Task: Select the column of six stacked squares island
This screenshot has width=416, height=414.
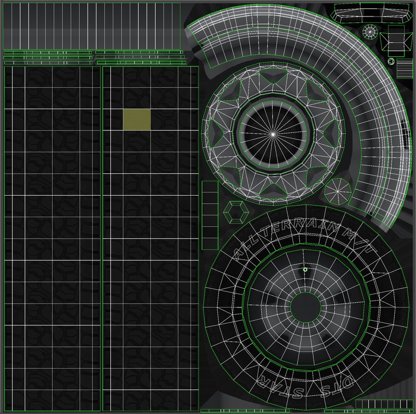Action: click(210, 215)
